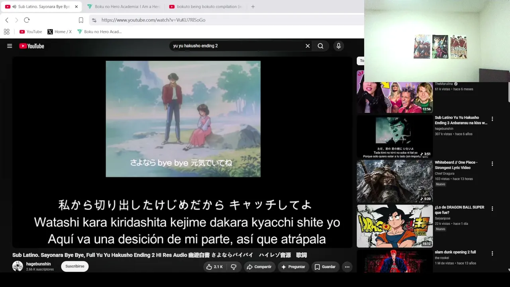Image resolution: width=510 pixels, height=287 pixels.
Task: Open the Whitebeard One Piece thumbnail
Action: 394,182
